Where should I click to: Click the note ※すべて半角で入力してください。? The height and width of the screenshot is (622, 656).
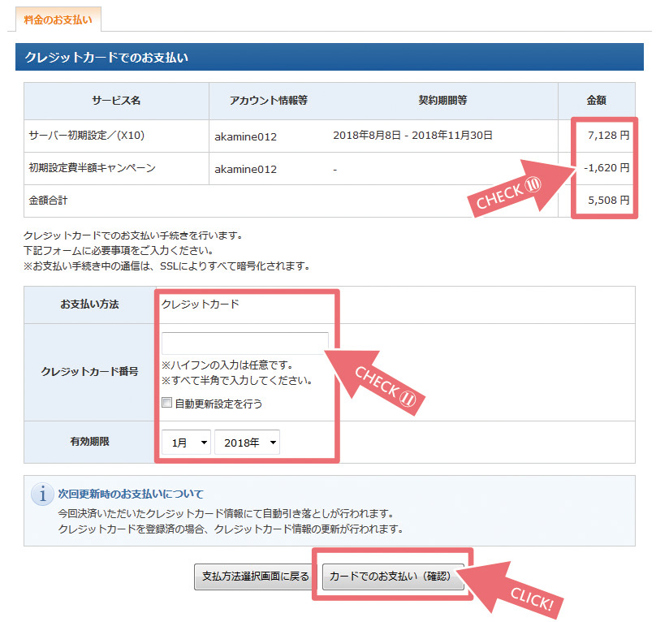pyautogui.click(x=237, y=381)
